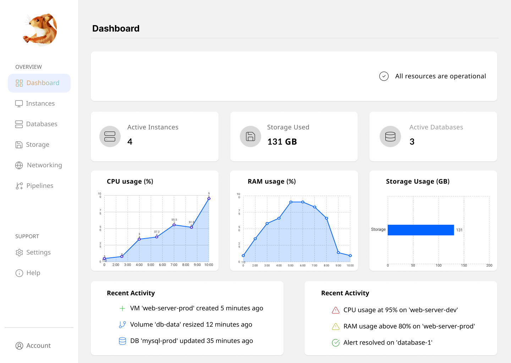Click the yellow RAM usage warning icon
Screen dimensions: 511x363
click(336, 326)
